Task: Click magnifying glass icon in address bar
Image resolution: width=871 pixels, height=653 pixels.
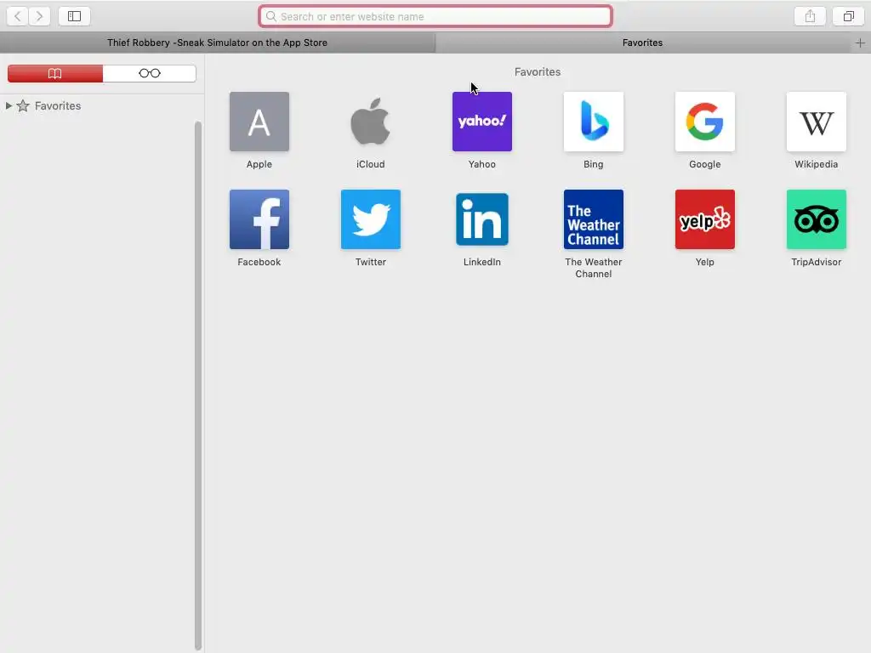Action: coord(271,16)
